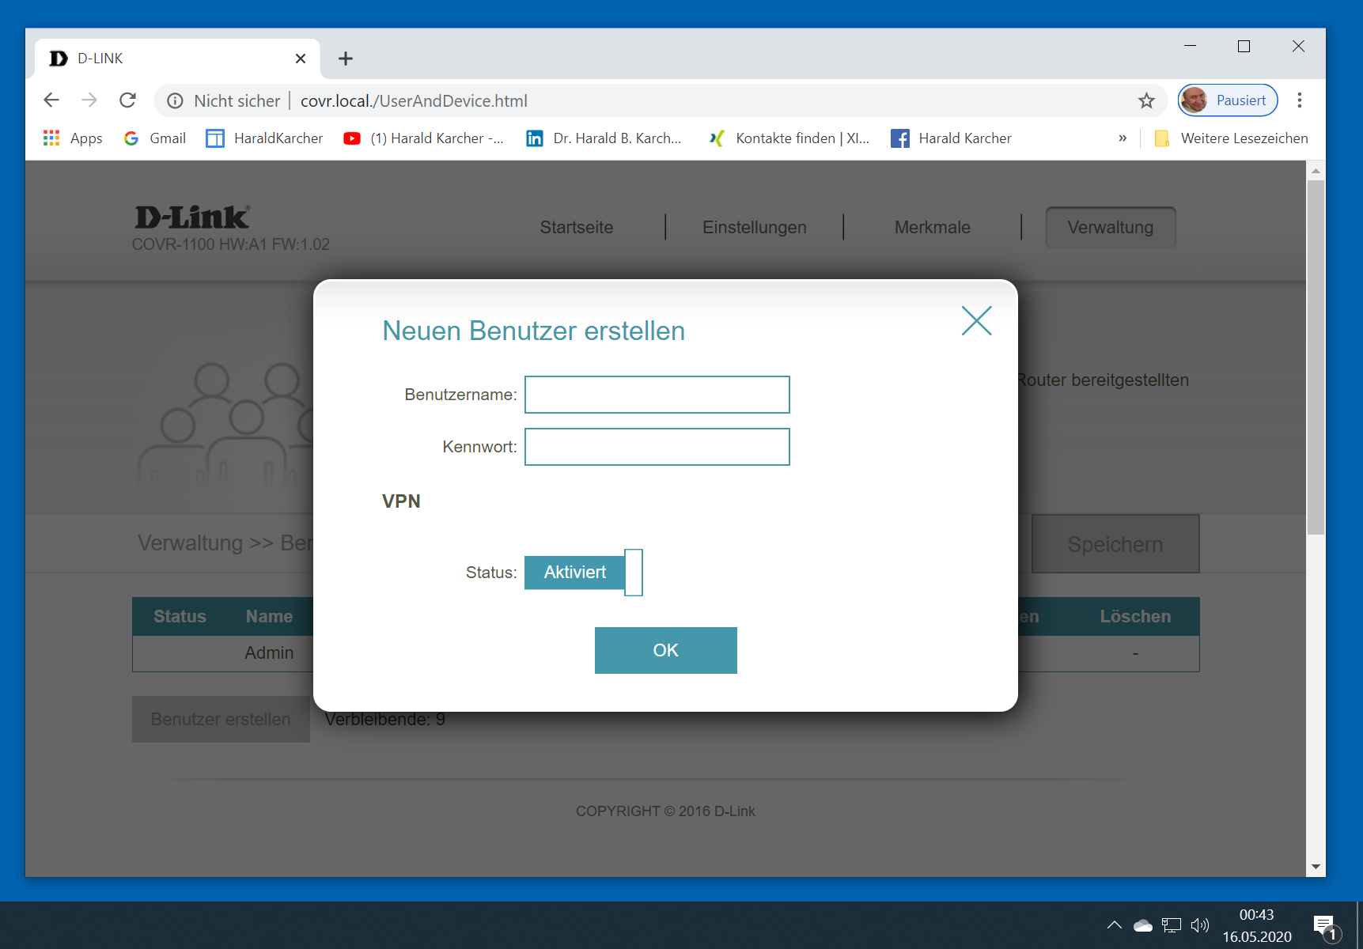This screenshot has height=949, width=1363.
Task: Minimize the browser window
Action: click(x=1190, y=47)
